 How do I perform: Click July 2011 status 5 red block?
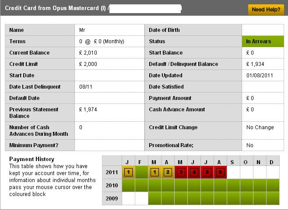click(x=207, y=172)
